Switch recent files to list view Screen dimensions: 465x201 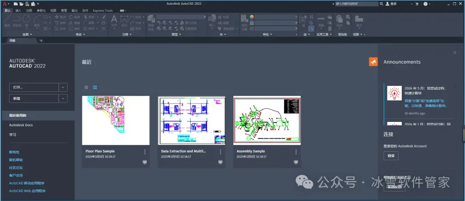[x=86, y=87]
